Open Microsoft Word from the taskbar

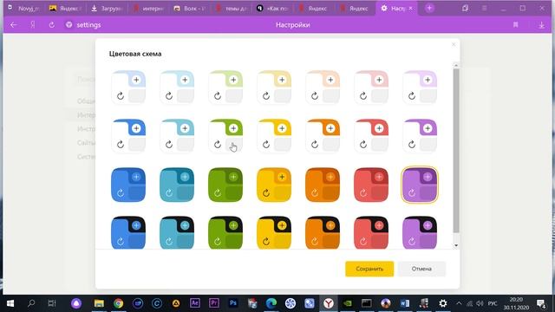point(405,303)
